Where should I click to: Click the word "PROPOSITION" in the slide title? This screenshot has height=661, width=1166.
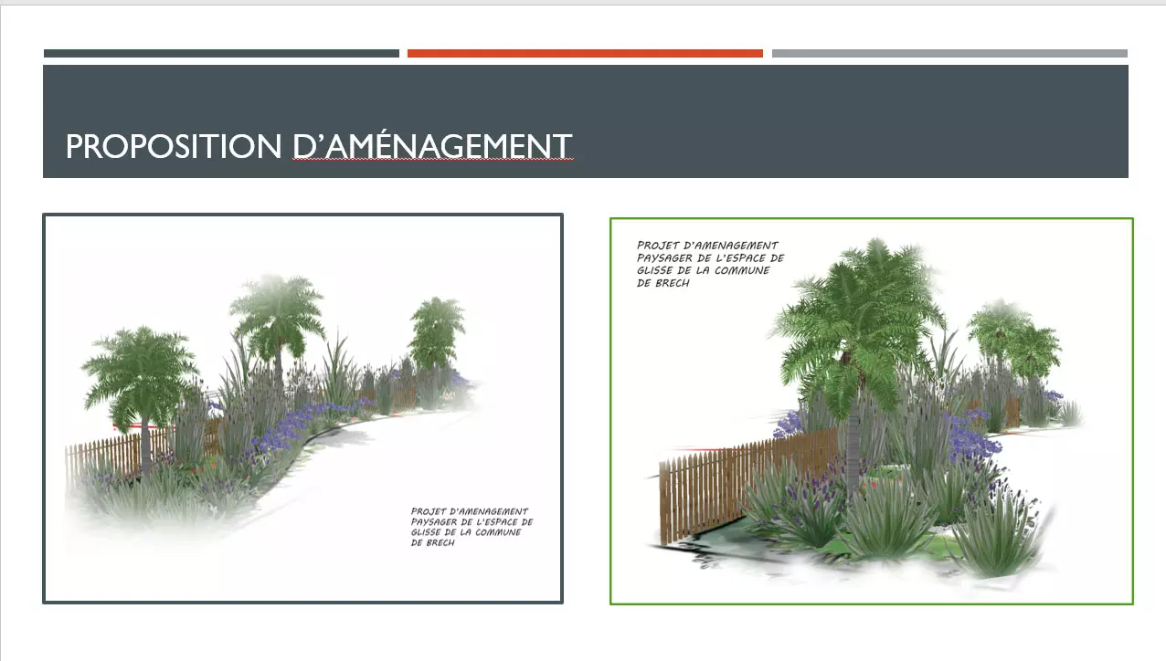174,146
